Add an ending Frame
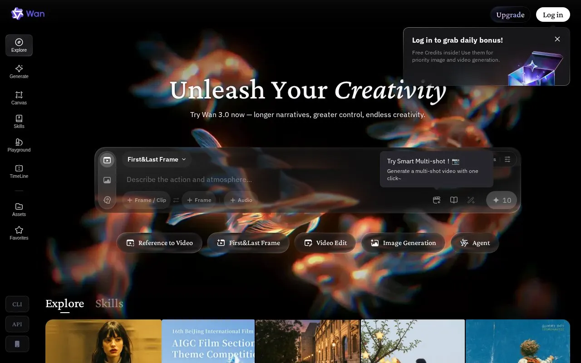 click(x=199, y=200)
